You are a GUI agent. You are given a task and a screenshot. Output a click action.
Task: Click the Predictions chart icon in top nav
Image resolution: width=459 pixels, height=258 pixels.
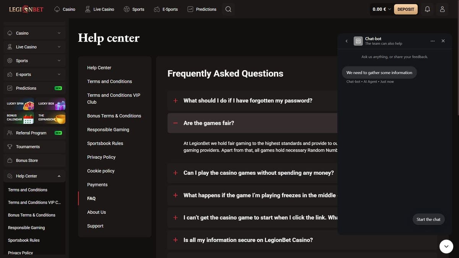click(x=190, y=9)
